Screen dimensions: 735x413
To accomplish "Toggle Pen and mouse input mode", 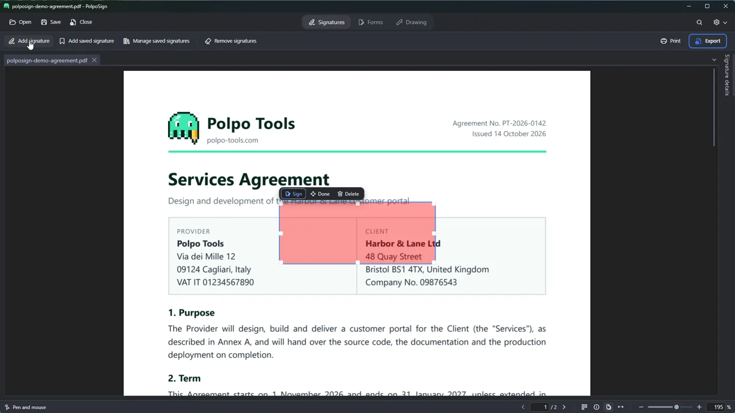I will [x=25, y=407].
